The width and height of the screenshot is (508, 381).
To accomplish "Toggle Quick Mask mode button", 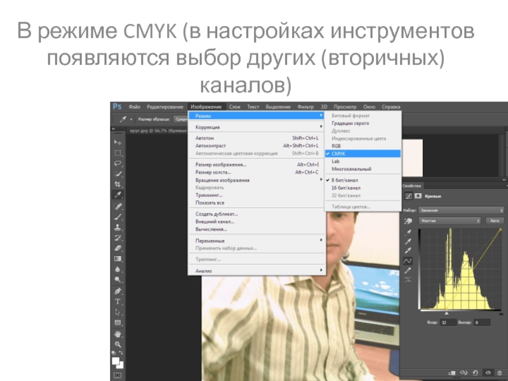I will pyautogui.click(x=117, y=375).
